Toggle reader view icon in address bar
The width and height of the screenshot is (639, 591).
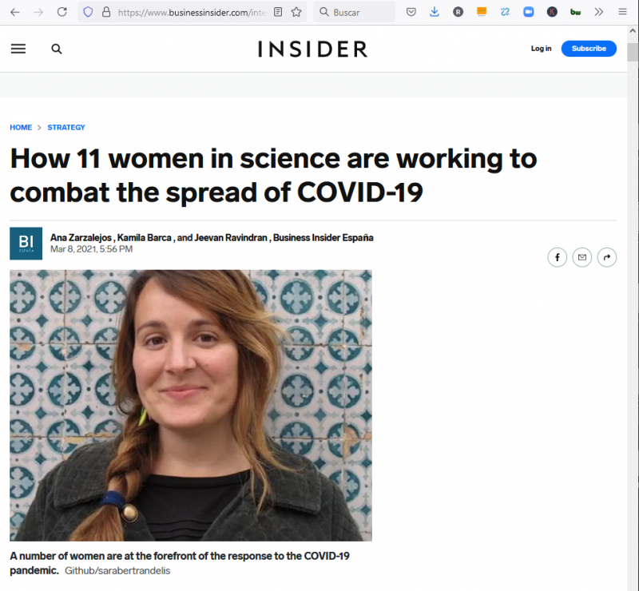pos(278,12)
